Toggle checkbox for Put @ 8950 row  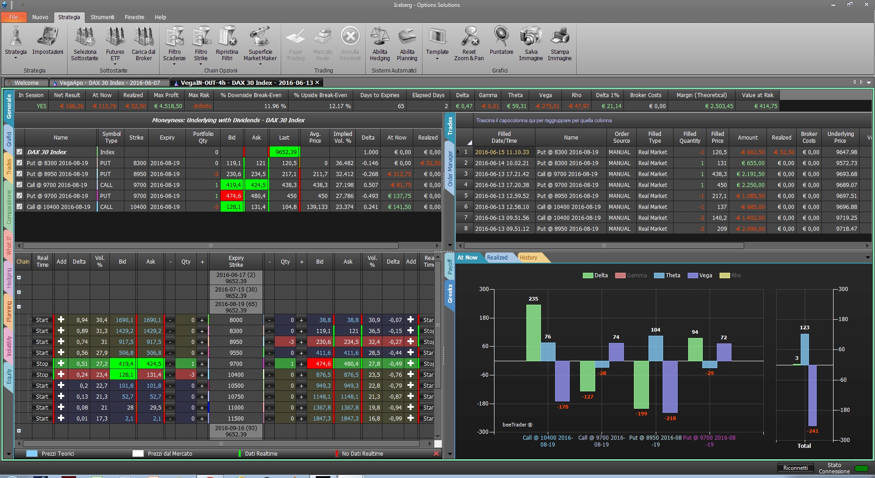20,174
